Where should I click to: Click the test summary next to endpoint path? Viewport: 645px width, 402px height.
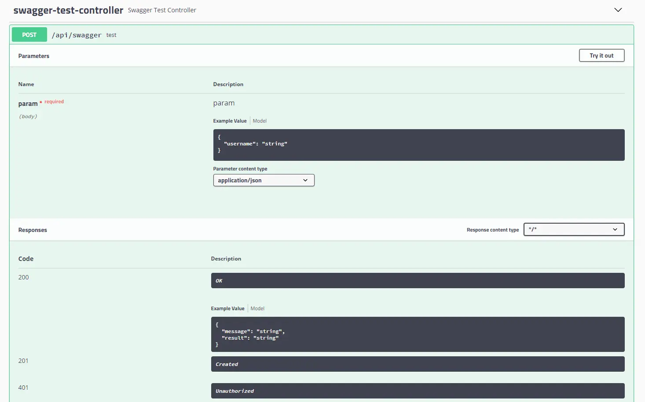111,35
